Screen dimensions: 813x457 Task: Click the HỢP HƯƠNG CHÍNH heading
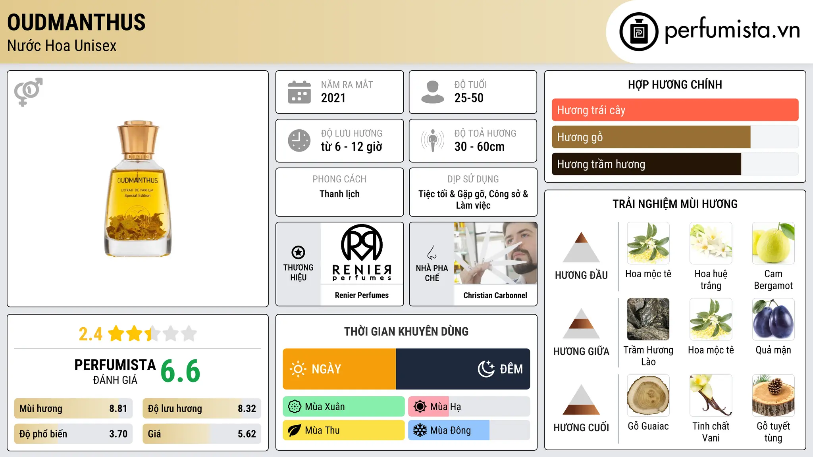pos(675,84)
